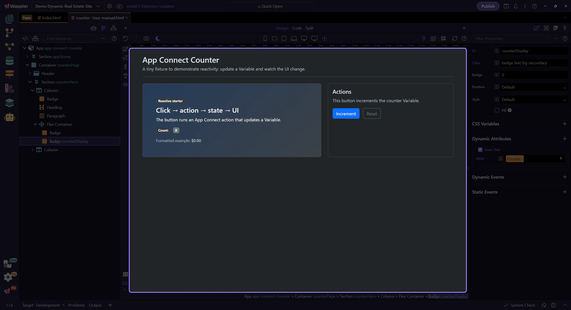
Task: Open the index.html tab
Action: point(51,18)
